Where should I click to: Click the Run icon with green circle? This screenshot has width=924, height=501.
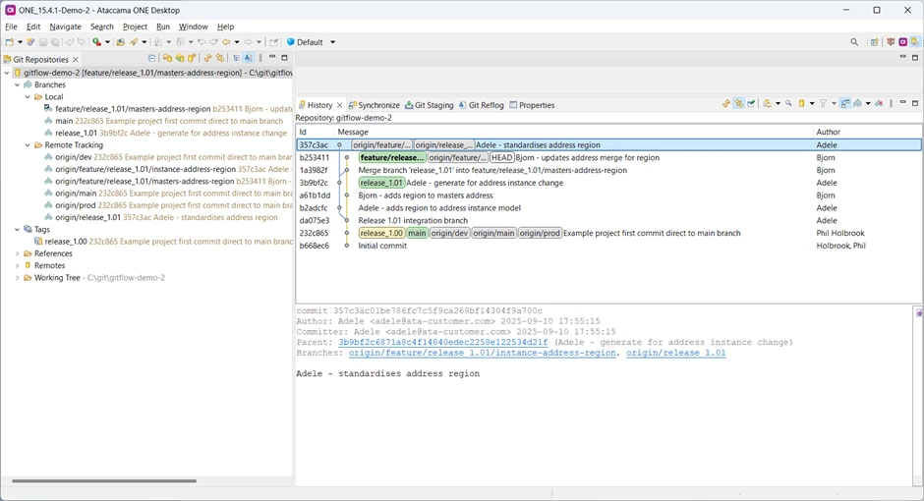point(96,42)
